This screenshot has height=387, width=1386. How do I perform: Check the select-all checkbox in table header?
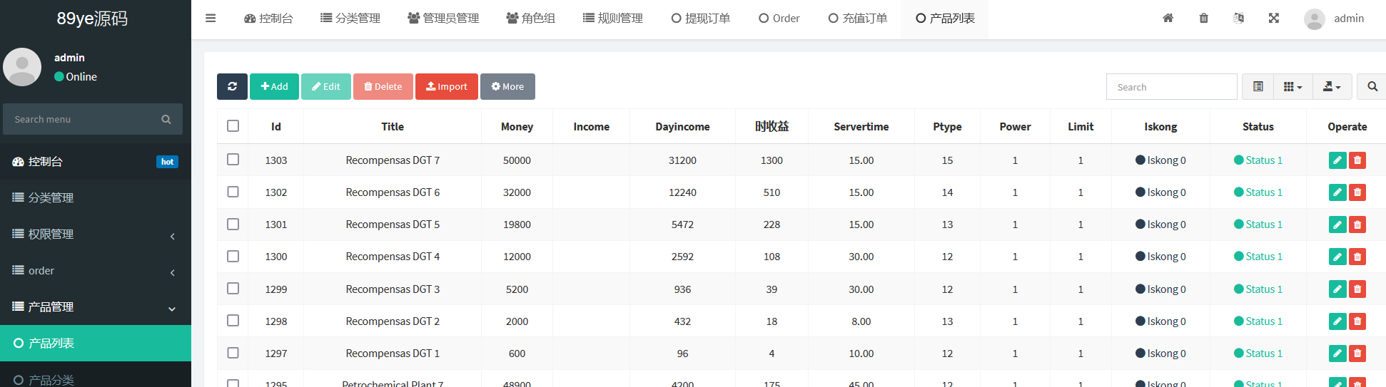tap(233, 126)
